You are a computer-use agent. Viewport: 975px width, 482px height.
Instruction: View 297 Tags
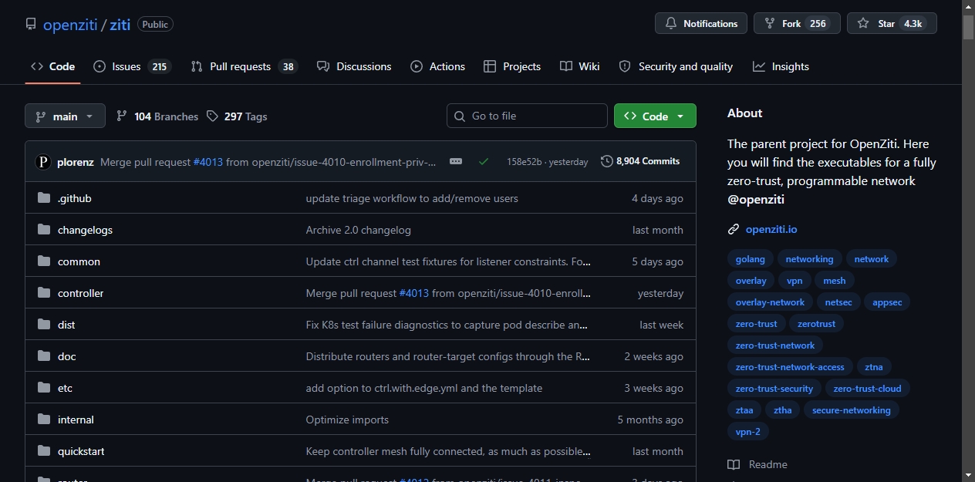click(237, 116)
